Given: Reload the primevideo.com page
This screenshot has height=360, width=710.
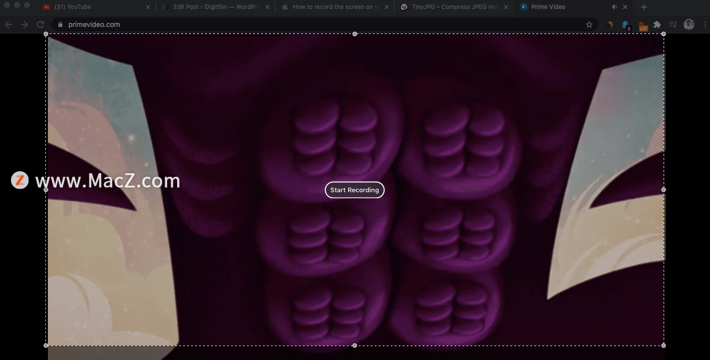Looking at the screenshot, I should point(40,24).
